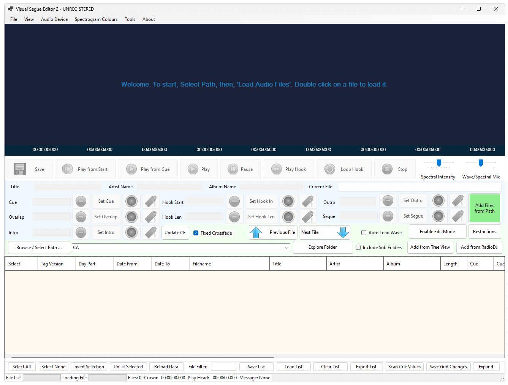Tick the Include Sub Folders checkbox
The width and height of the screenshot is (508, 385).
(x=358, y=247)
